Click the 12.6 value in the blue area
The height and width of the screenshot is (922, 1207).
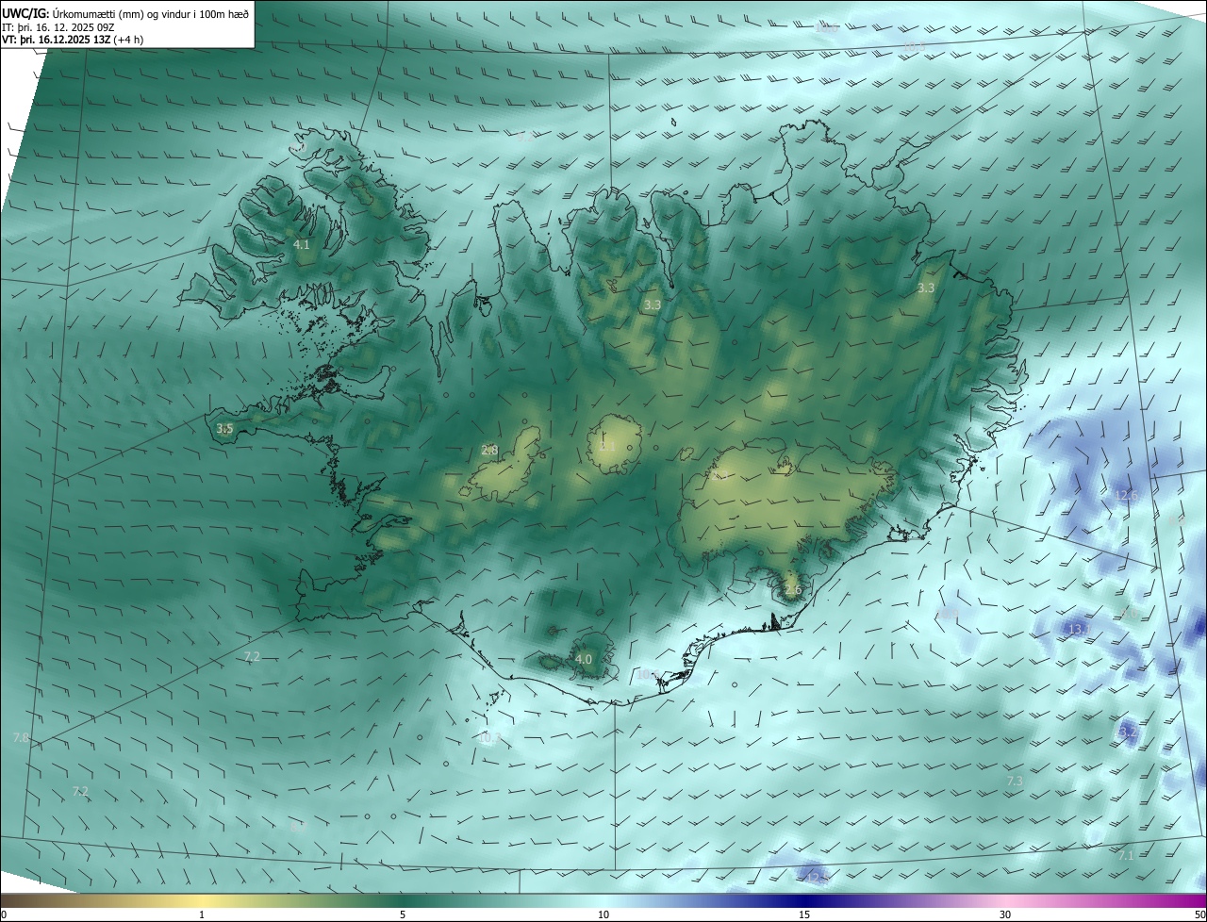coord(1127,495)
